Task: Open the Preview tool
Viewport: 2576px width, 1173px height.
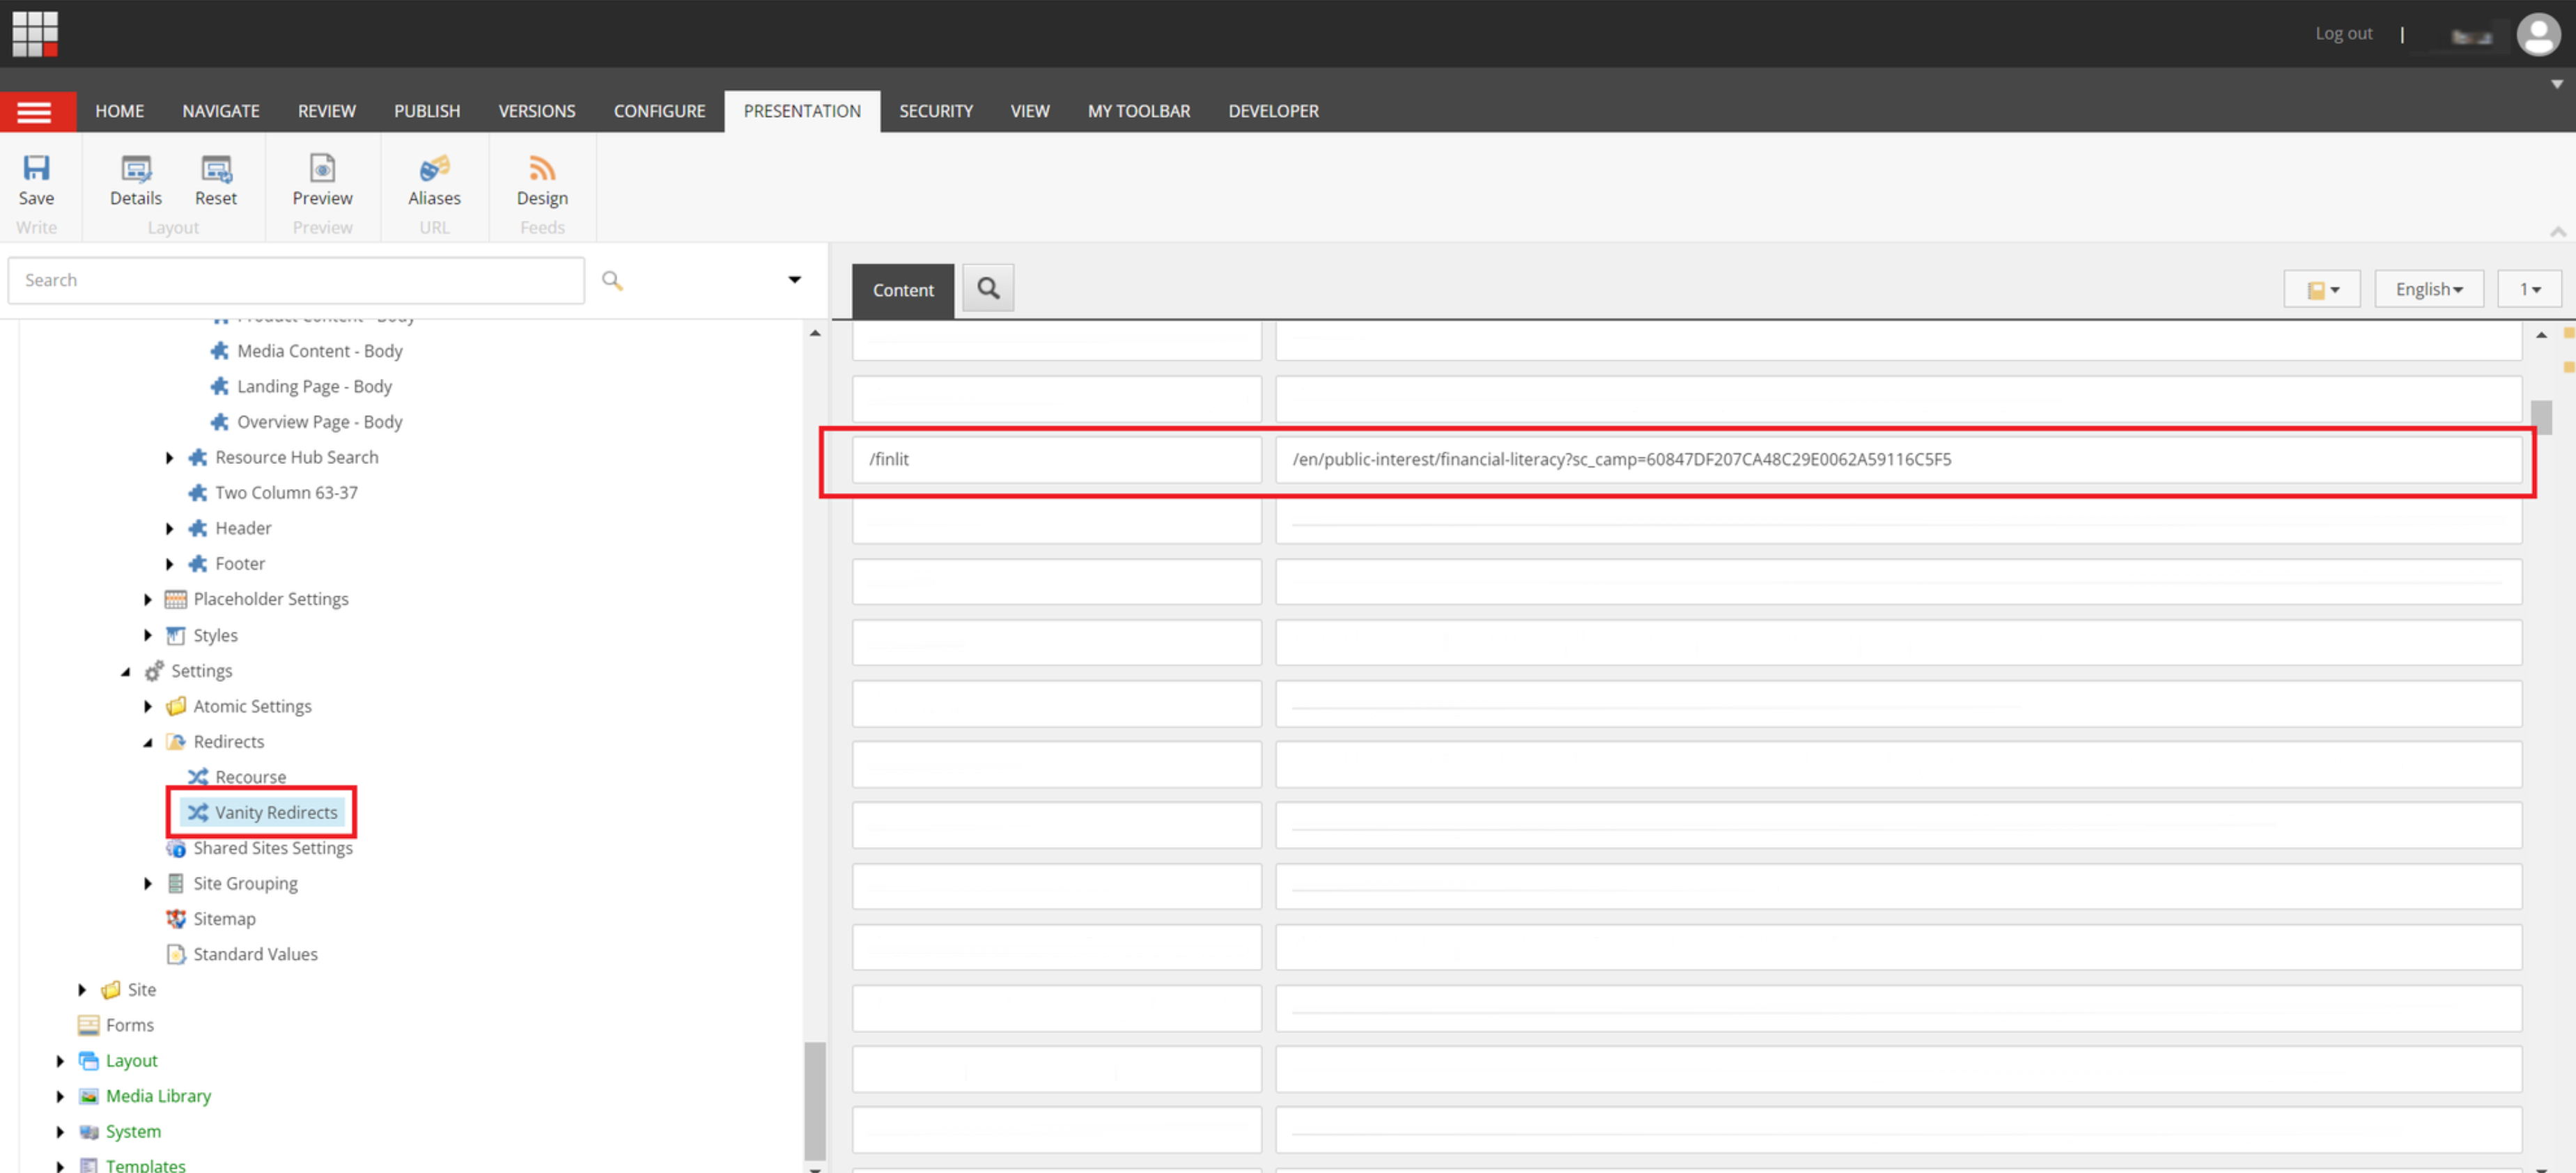Action: (x=322, y=185)
